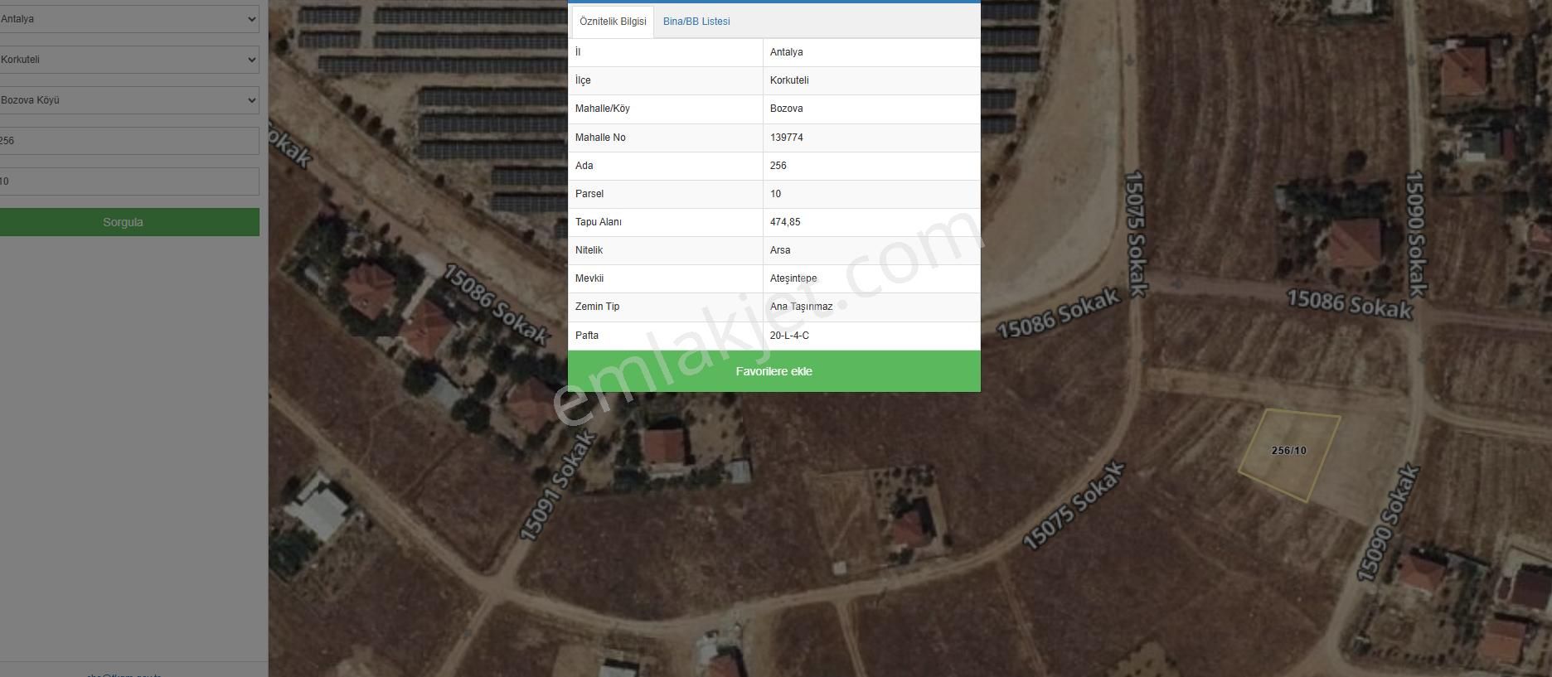
Task: Click the Favorilere ekle button
Action: tap(774, 371)
